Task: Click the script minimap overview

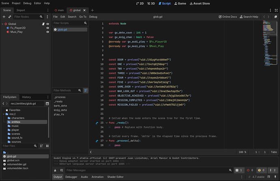Action: click(270, 44)
